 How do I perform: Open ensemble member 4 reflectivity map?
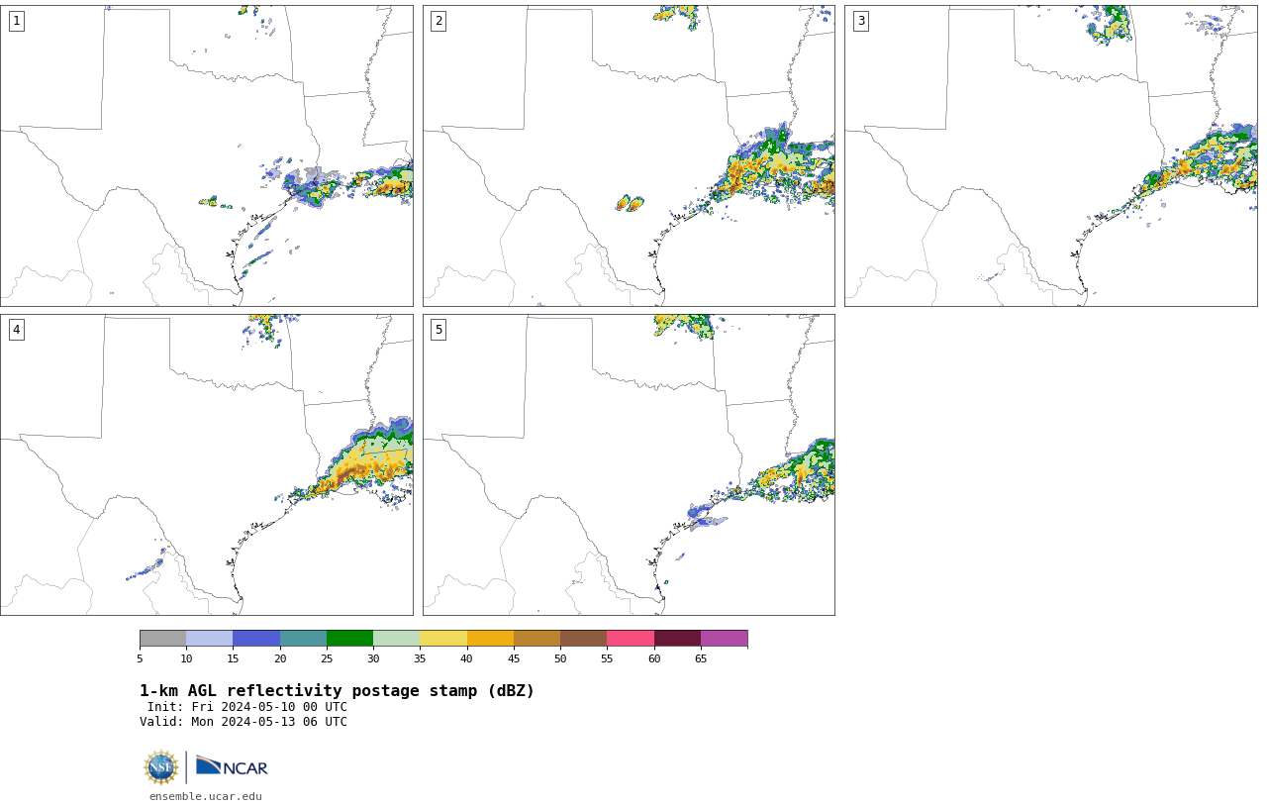[207, 464]
